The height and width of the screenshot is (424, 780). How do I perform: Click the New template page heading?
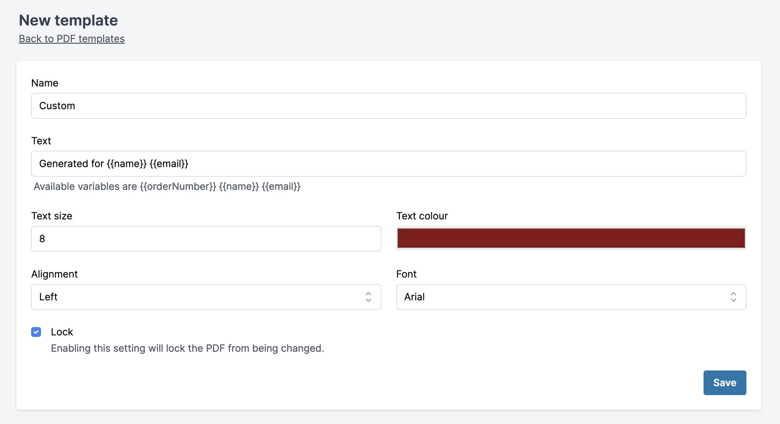pos(68,20)
